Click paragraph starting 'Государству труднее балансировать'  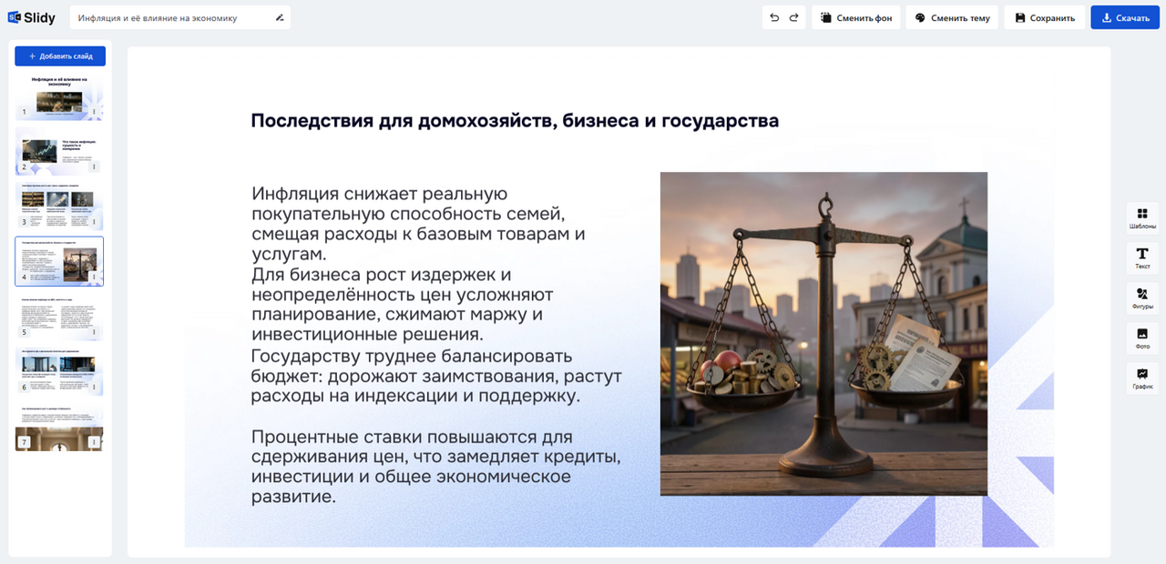click(435, 376)
